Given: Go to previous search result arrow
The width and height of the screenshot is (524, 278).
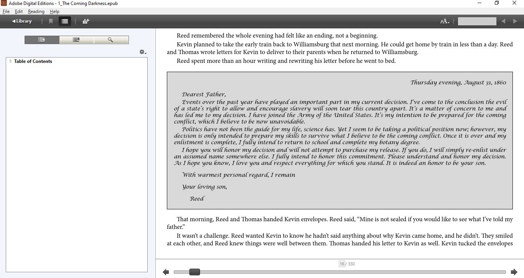Looking at the screenshot, I should [503, 21].
